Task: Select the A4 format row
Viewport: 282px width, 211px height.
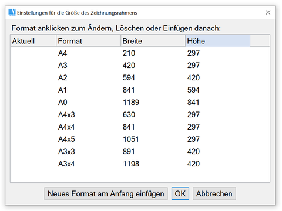Action: [140, 53]
